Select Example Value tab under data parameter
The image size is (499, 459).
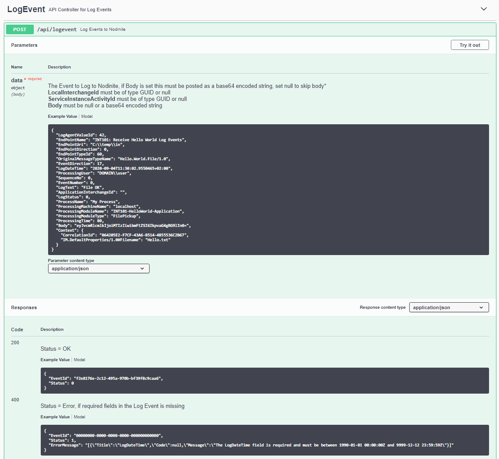[x=62, y=116]
